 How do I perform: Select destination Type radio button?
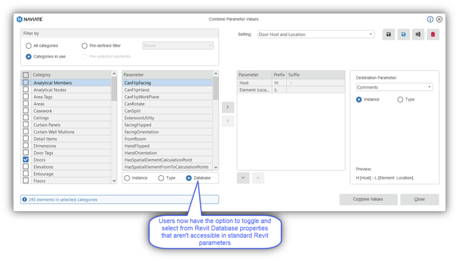[400, 99]
